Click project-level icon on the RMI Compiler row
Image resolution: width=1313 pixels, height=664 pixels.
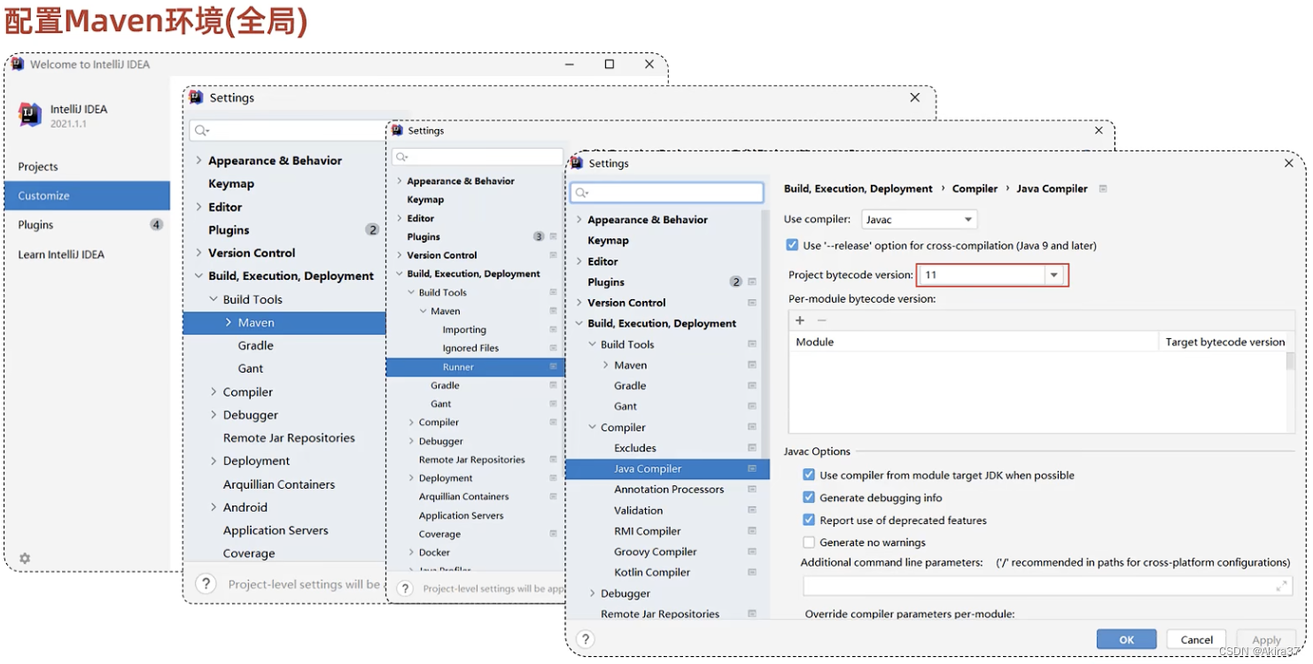click(752, 531)
